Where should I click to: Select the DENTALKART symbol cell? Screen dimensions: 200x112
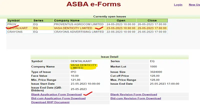(x=17, y=28)
